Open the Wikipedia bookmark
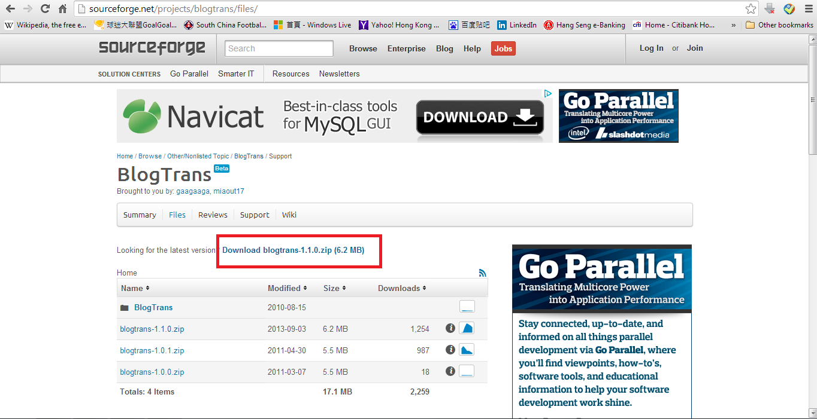Image resolution: width=817 pixels, height=419 pixels. pyautogui.click(x=46, y=25)
